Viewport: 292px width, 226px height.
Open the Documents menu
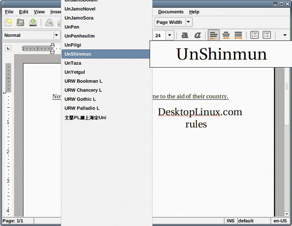171,12
